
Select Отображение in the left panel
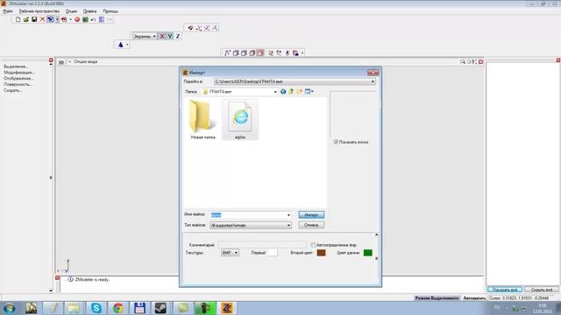(x=18, y=79)
